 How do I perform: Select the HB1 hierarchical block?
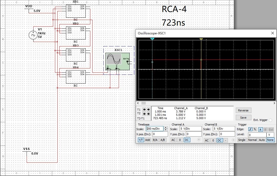point(76,11)
